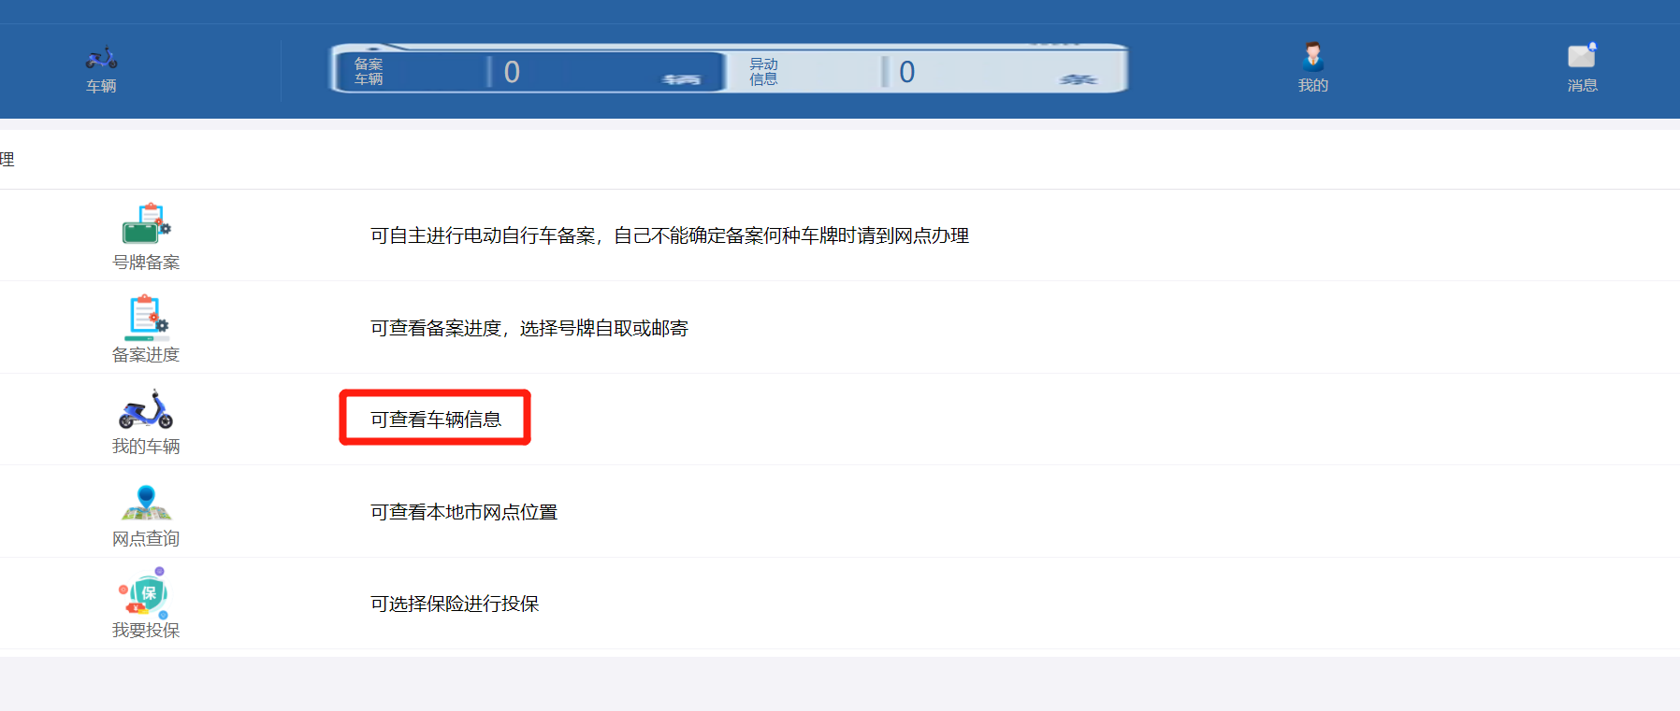Click the 可自主进行电动自行车备案 description row

(670, 235)
